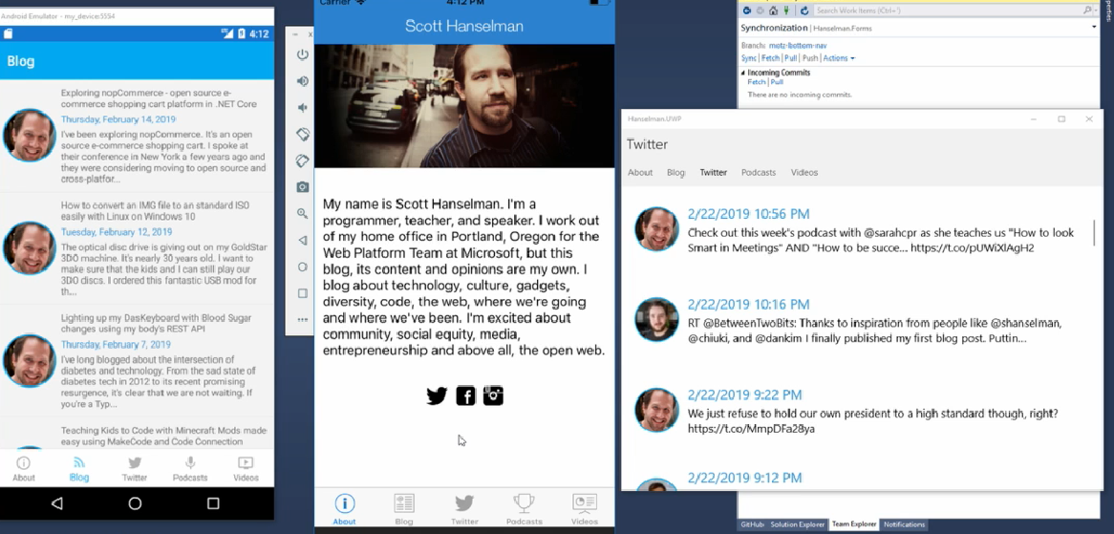This screenshot has height=534, width=1114.
Task: Click the Team Explorer back arrow icon
Action: [747, 11]
